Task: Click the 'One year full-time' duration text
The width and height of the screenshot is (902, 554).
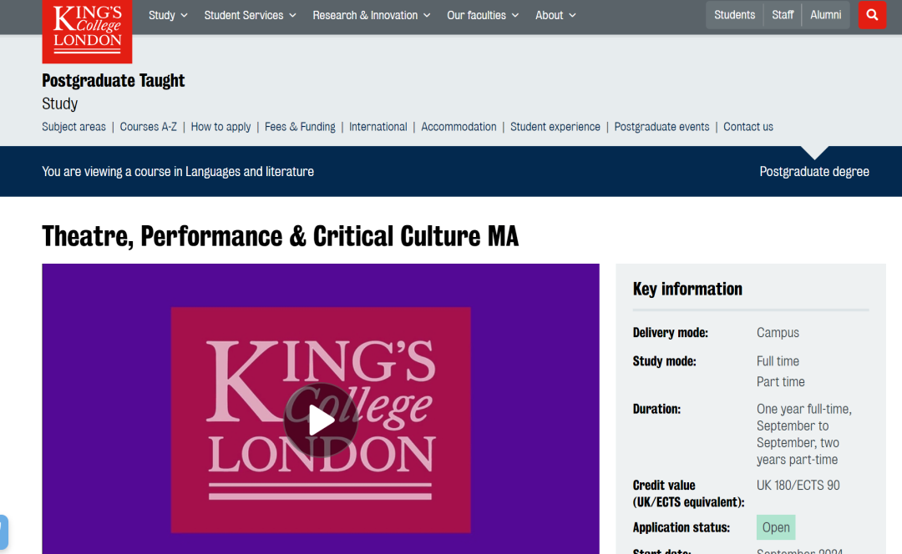Action: [803, 409]
